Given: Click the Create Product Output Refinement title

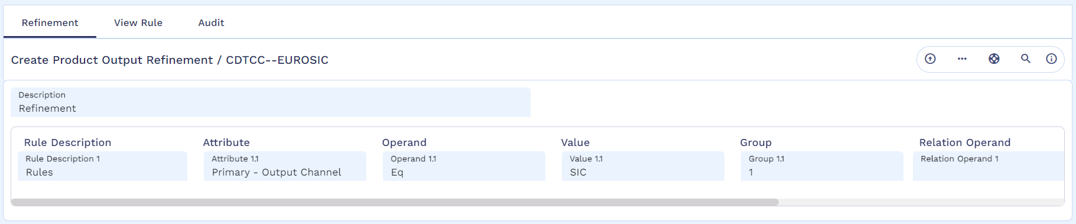Looking at the screenshot, I should (x=170, y=60).
